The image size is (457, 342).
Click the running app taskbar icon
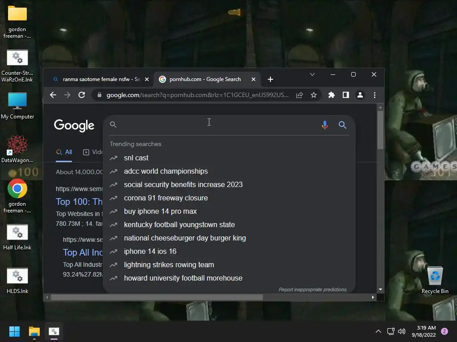(54, 331)
